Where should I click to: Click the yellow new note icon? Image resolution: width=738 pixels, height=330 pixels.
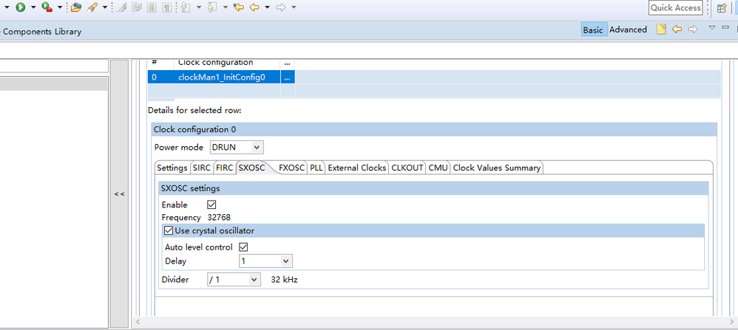click(x=662, y=29)
